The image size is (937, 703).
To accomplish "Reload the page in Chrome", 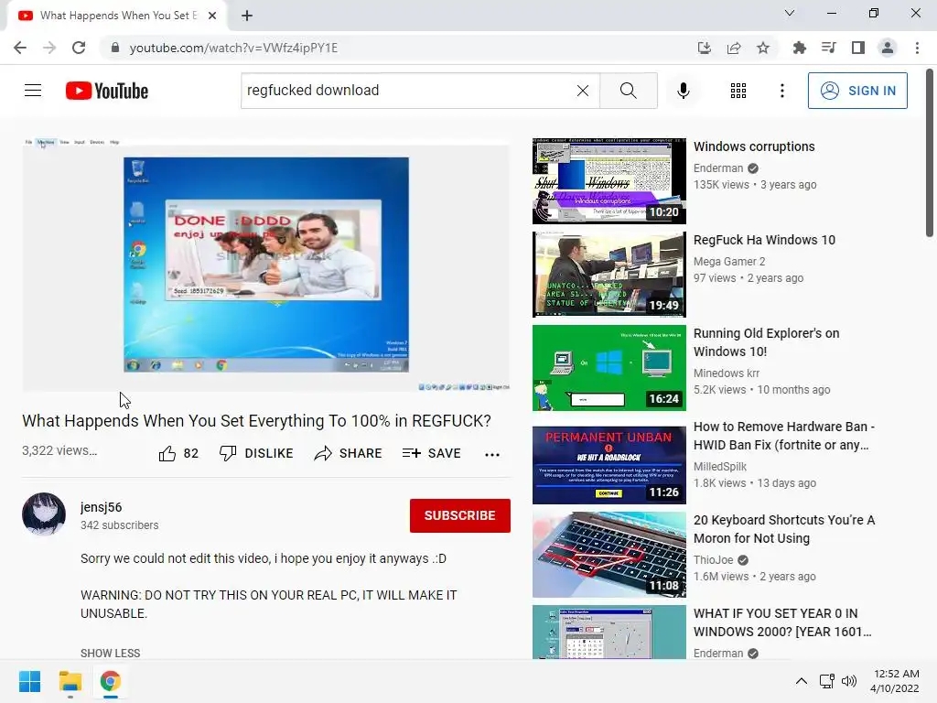I will tap(79, 48).
